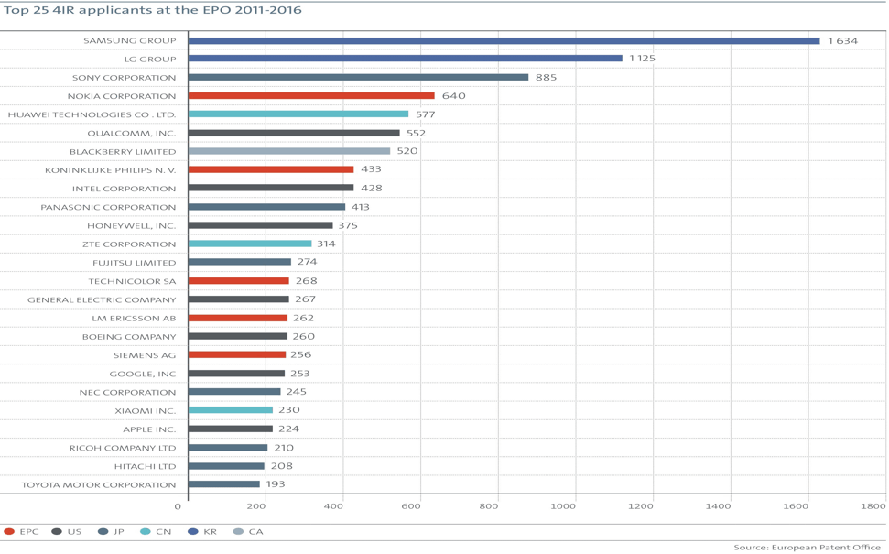Select the value 552 next to Qualcomm

[417, 134]
